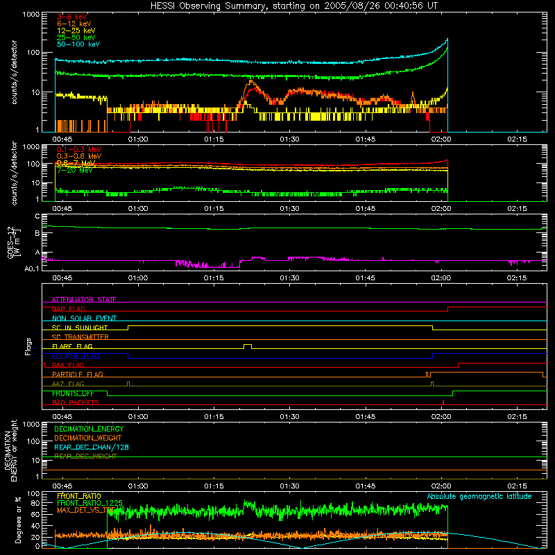Click the flare flag pulse on the timeline
555x555 pixels.
tap(248, 346)
